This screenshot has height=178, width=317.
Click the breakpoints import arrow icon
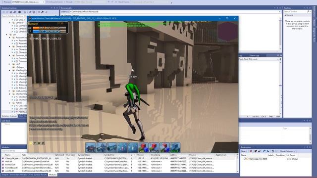pyautogui.click(x=268, y=151)
